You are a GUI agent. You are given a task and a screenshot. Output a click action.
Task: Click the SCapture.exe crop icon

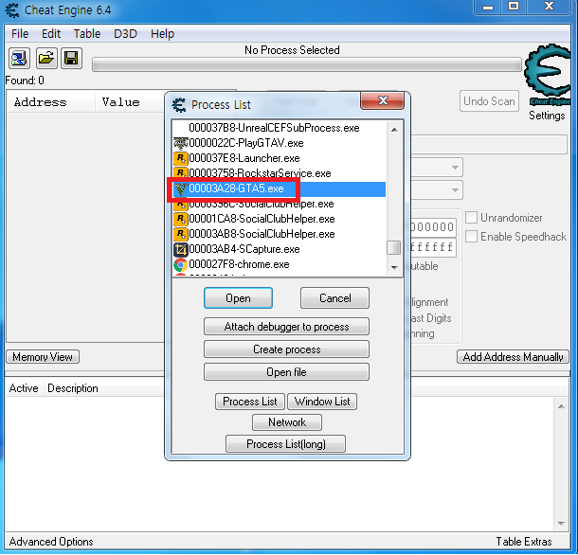pyautogui.click(x=181, y=249)
